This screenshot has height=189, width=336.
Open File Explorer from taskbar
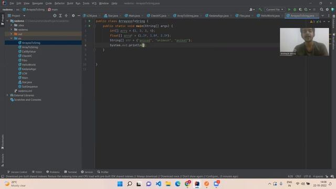tap(168, 184)
